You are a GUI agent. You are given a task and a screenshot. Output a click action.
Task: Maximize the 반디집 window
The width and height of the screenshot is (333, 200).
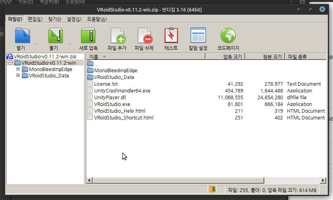(310, 9)
